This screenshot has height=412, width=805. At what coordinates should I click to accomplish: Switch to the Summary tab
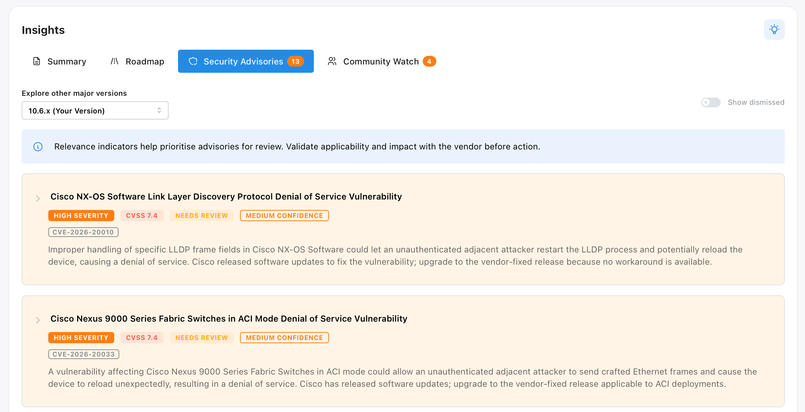click(67, 61)
